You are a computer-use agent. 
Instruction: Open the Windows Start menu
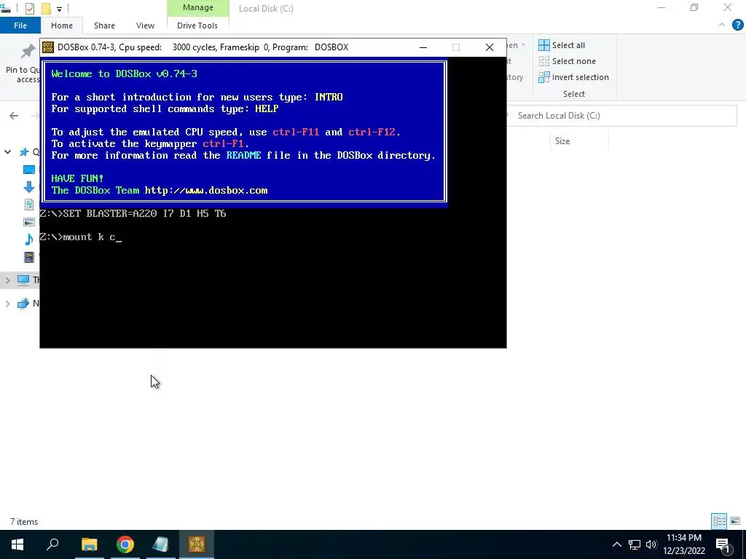(17, 544)
